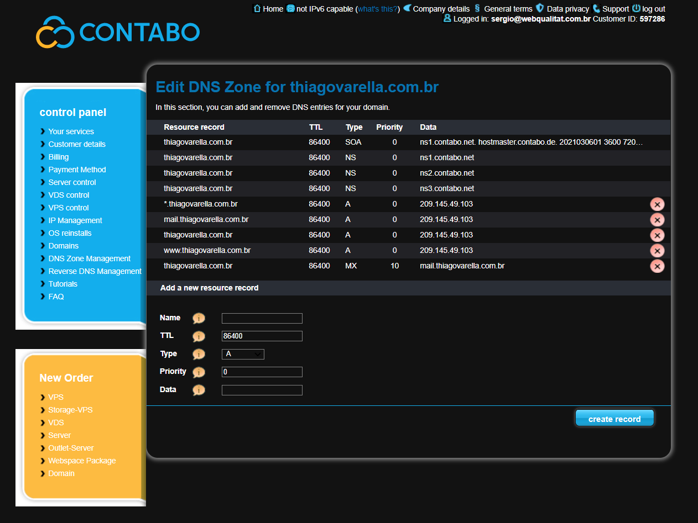Order a Storage-VPS from New Order
The image size is (698, 523).
point(70,410)
